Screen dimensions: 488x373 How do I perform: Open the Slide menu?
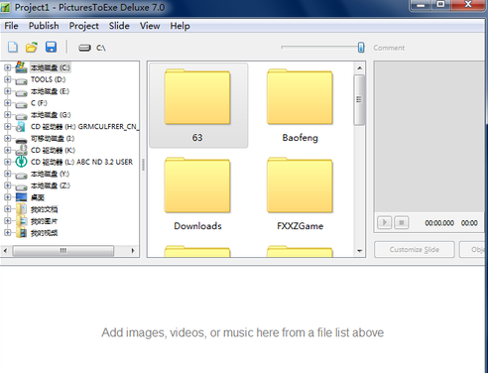point(119,26)
